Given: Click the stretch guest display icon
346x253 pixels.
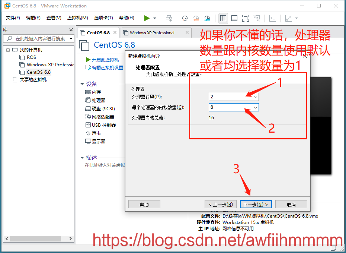Looking at the screenshot, I should click(x=289, y=18).
